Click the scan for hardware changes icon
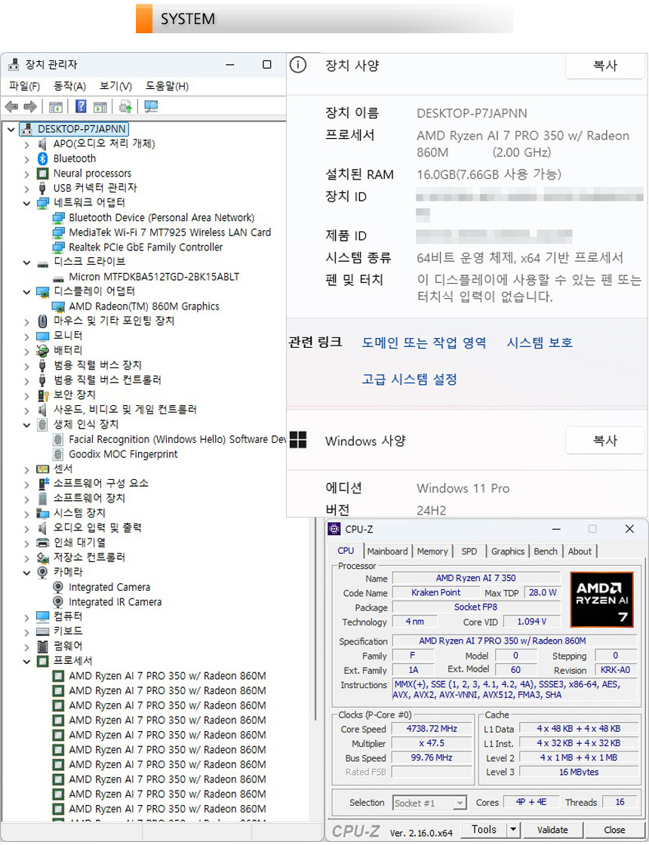649x845 pixels. [151, 106]
